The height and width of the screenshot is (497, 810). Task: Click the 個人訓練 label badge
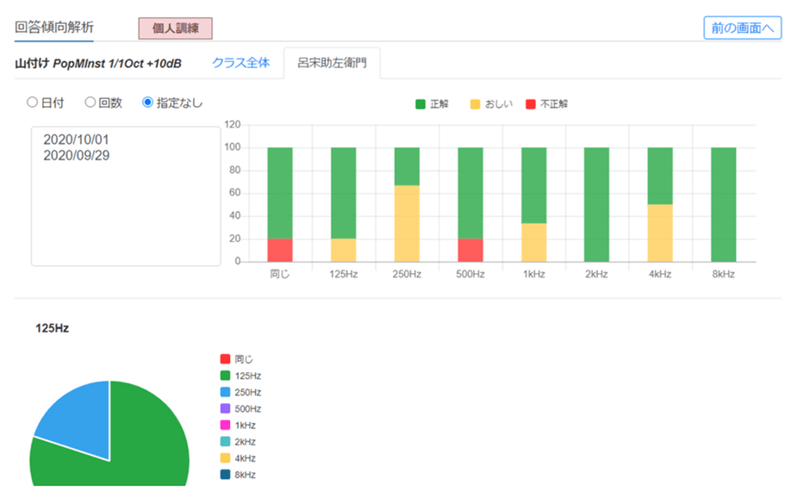174,28
